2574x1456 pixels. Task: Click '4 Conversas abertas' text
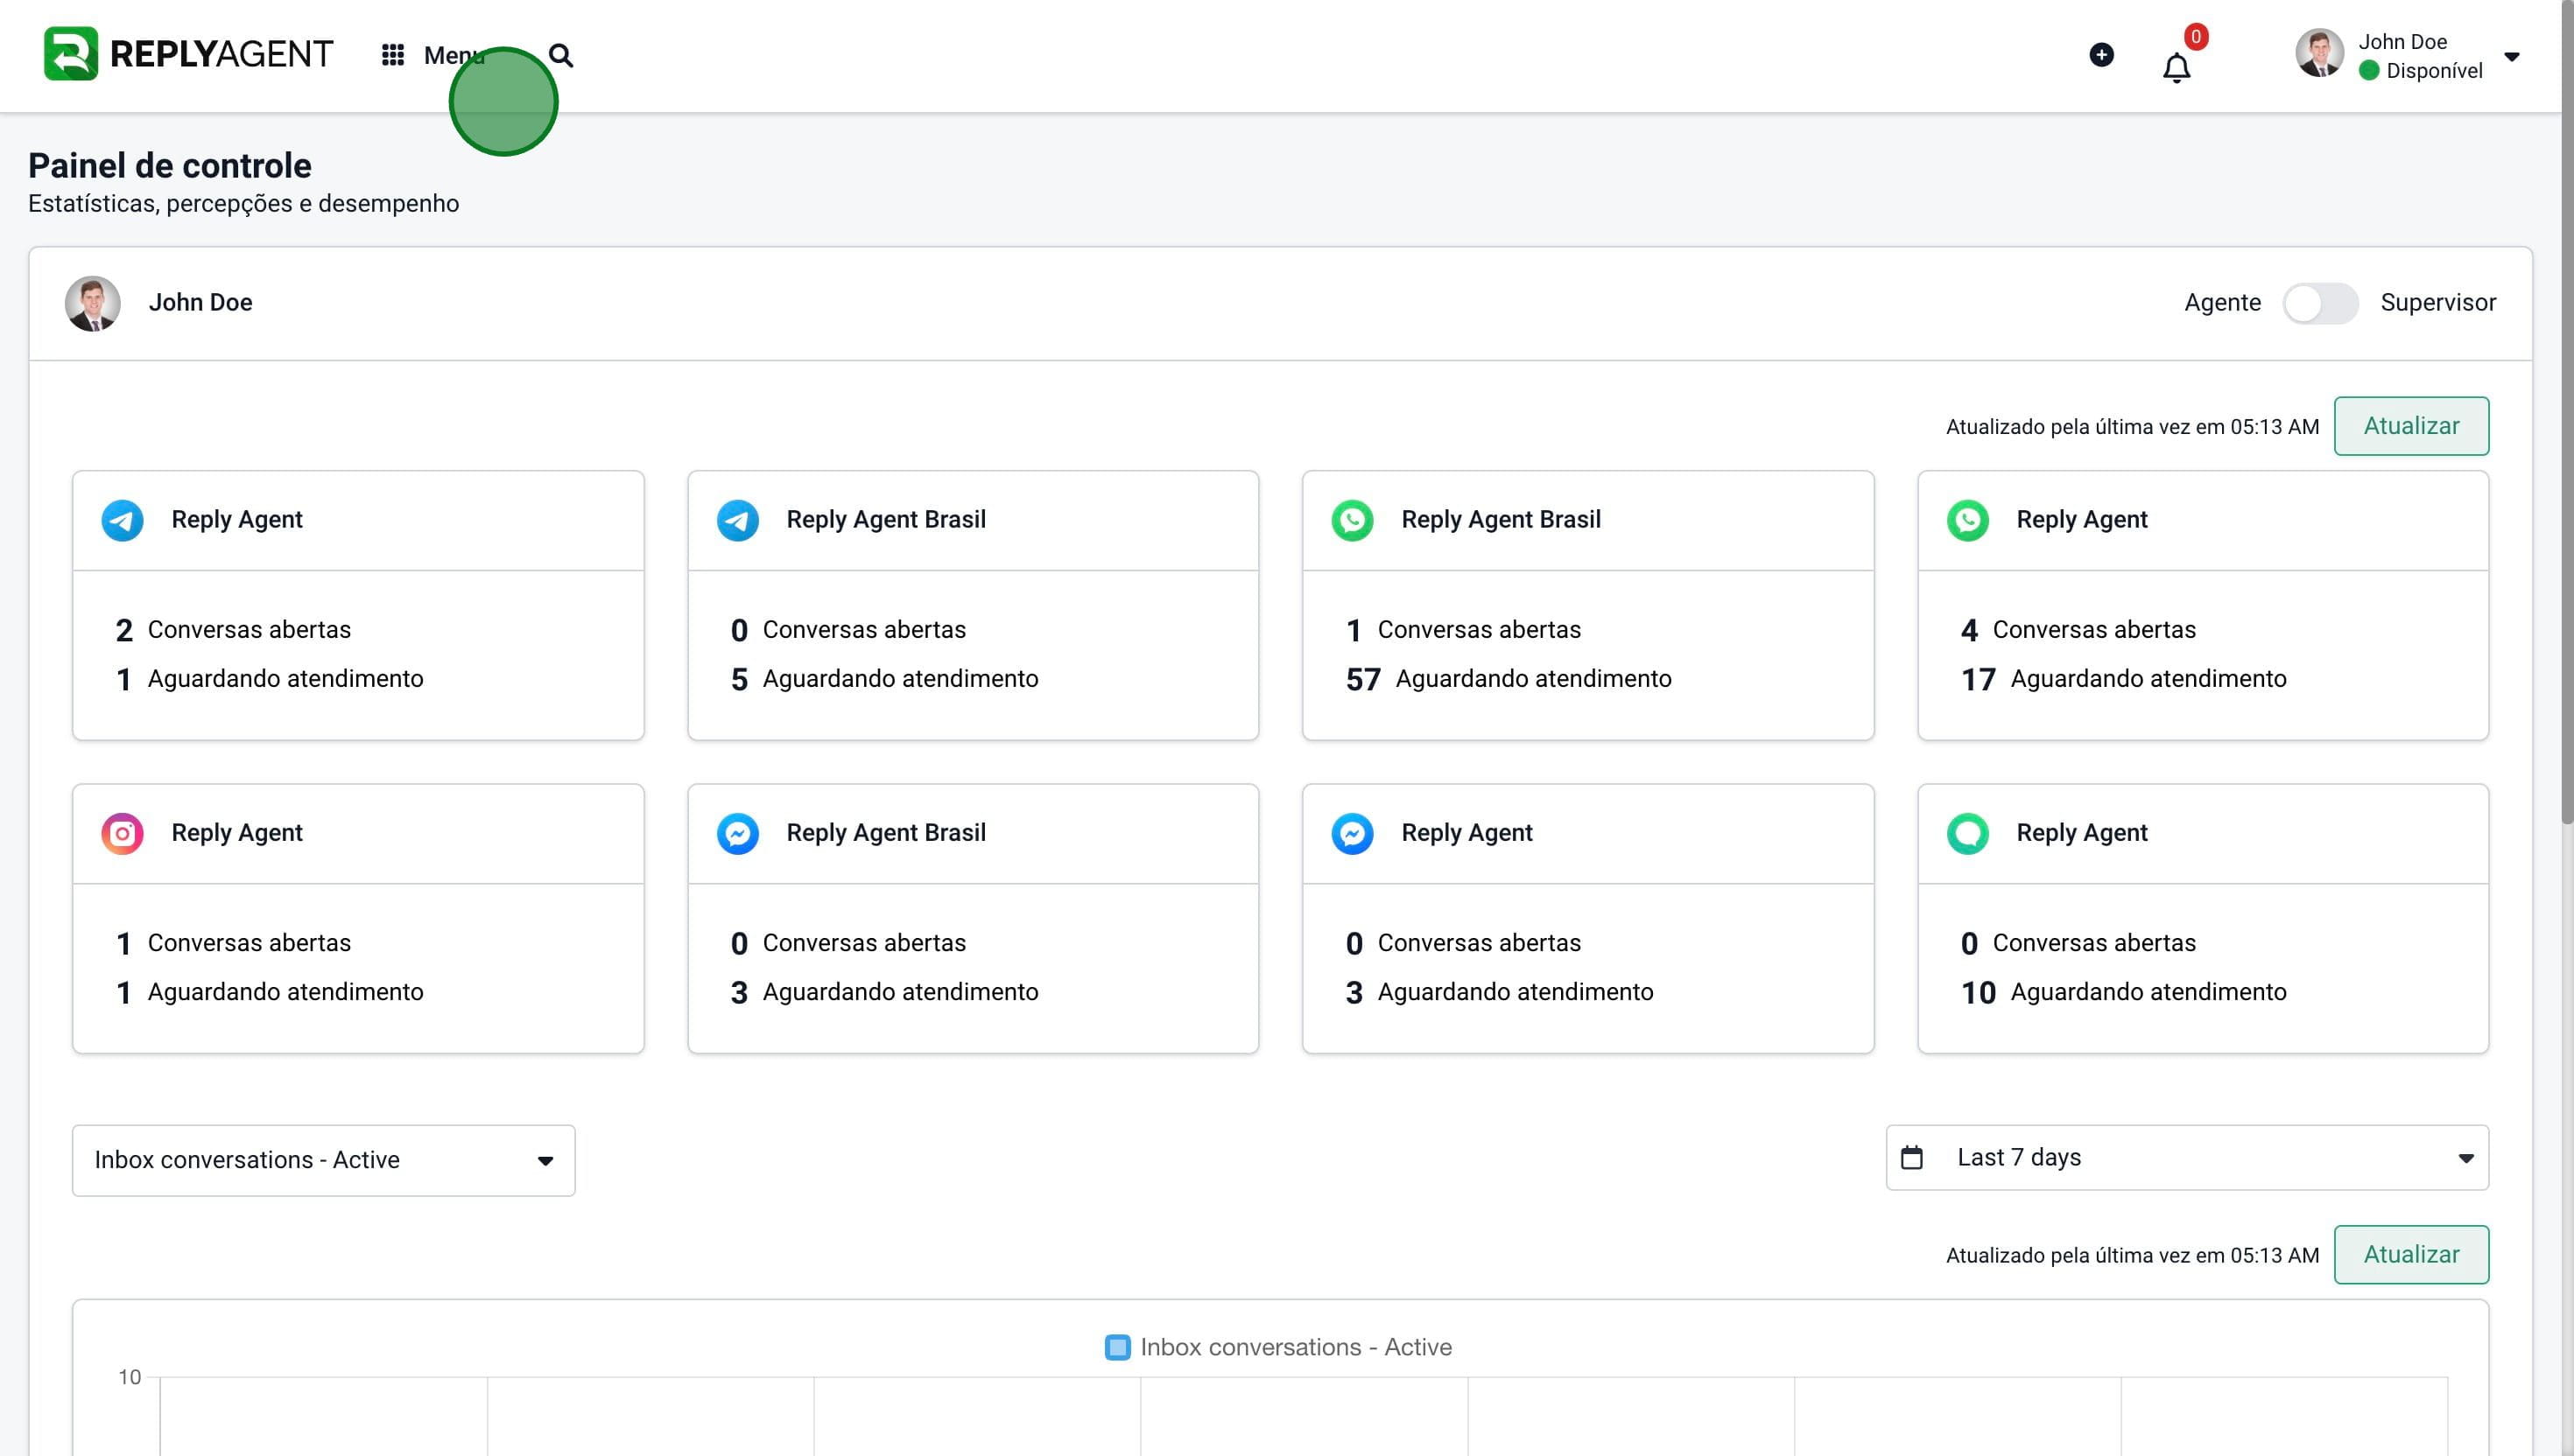2078,630
